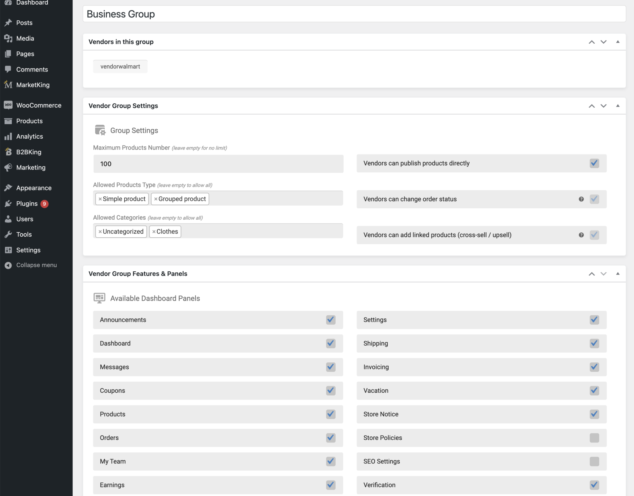Screen dimensions: 634x496
Task: Open the Posts pin icon in sidebar
Action: [x=8, y=23]
